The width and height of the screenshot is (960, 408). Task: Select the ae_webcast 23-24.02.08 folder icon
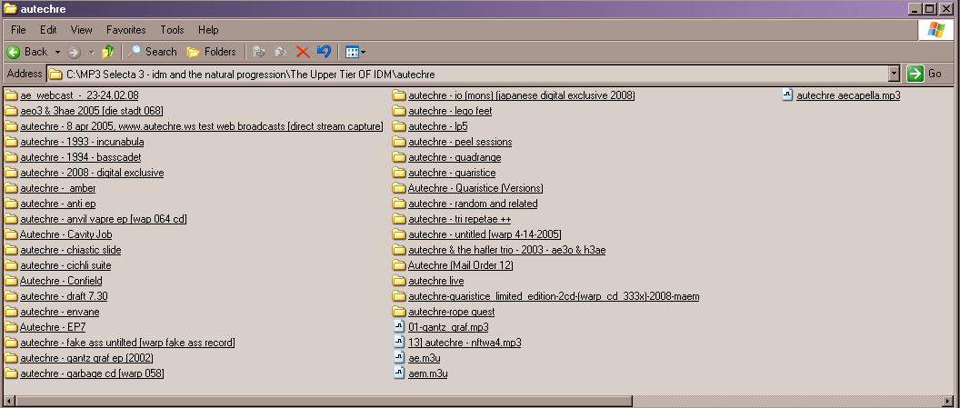[11, 95]
